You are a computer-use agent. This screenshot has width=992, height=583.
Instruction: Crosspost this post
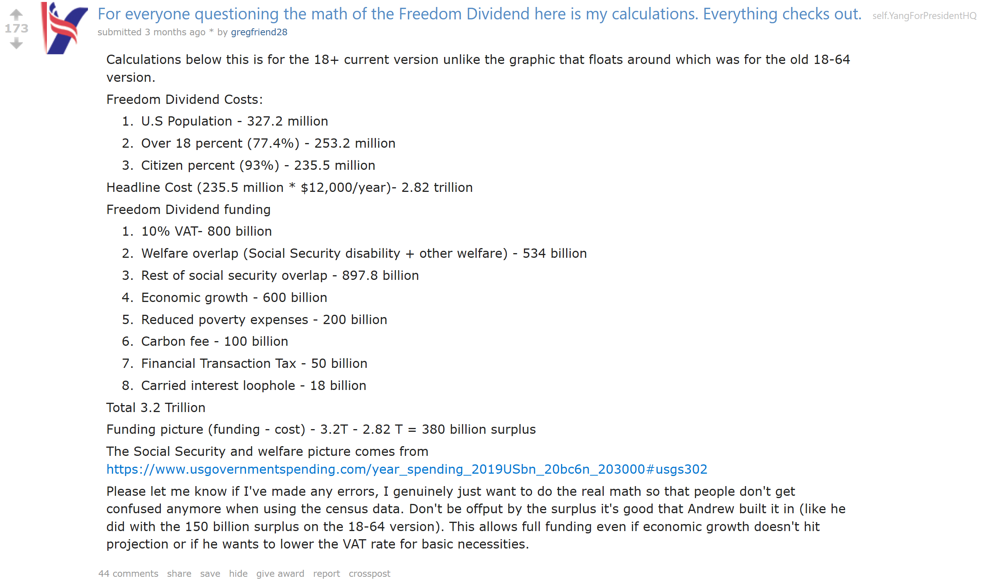369,574
